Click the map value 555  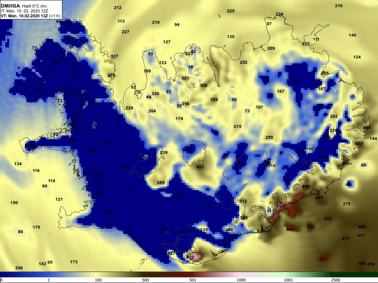290,229
